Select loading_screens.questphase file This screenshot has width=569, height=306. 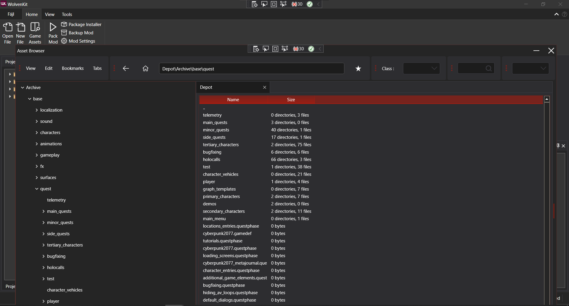click(371, 256)
